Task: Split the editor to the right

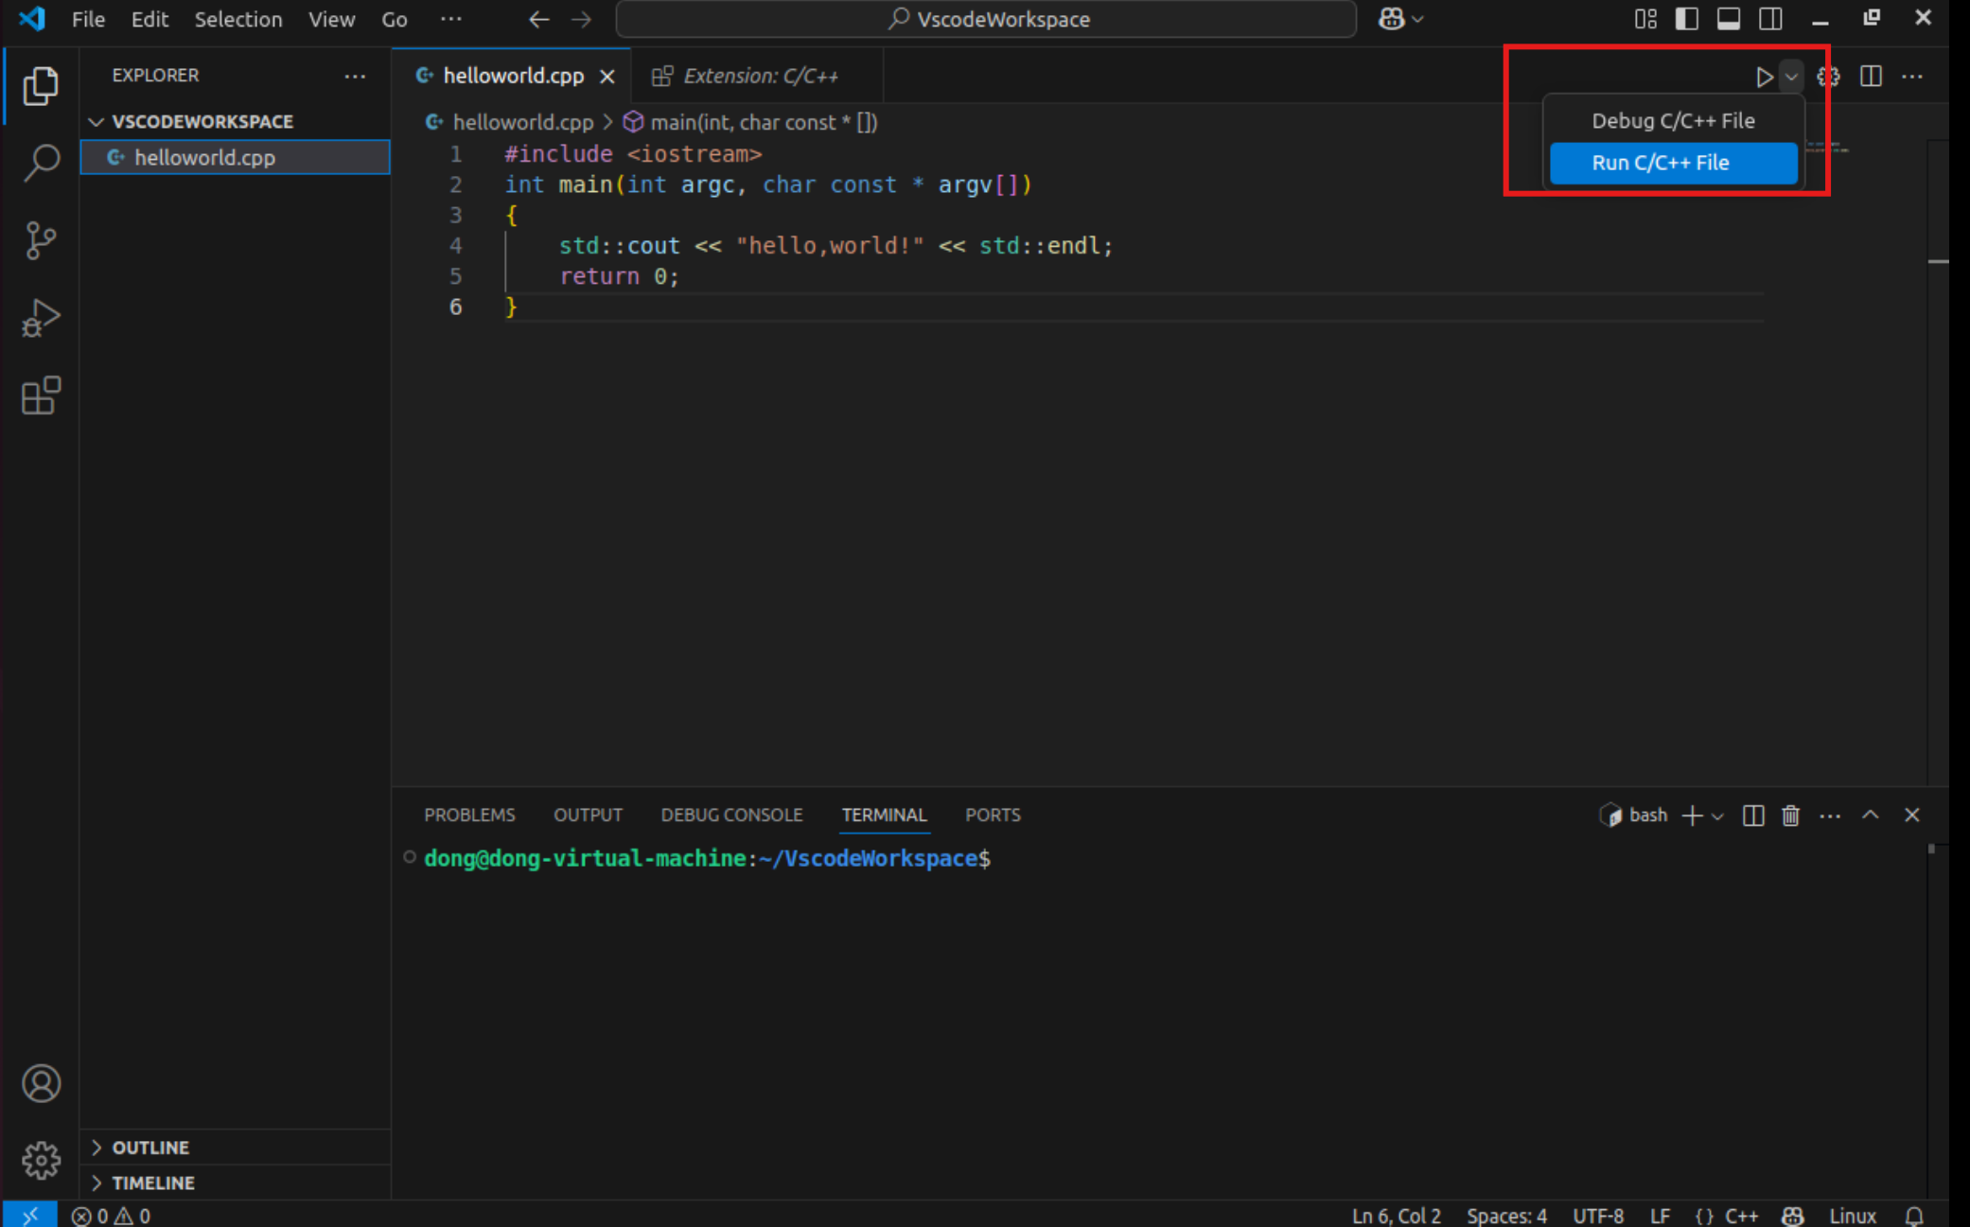Action: click(x=1871, y=77)
